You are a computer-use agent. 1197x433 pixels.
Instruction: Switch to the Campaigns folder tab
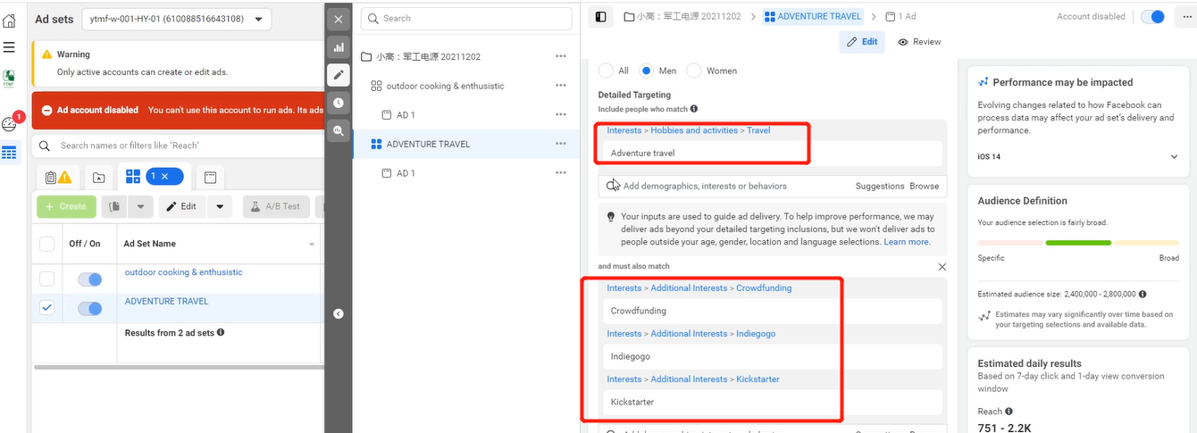click(98, 178)
